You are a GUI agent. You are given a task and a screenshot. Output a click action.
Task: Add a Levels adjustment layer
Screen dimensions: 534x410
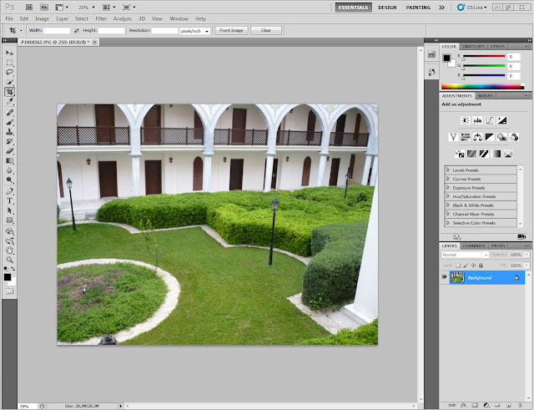coord(477,120)
